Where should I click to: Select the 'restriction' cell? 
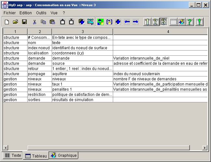(40, 95)
